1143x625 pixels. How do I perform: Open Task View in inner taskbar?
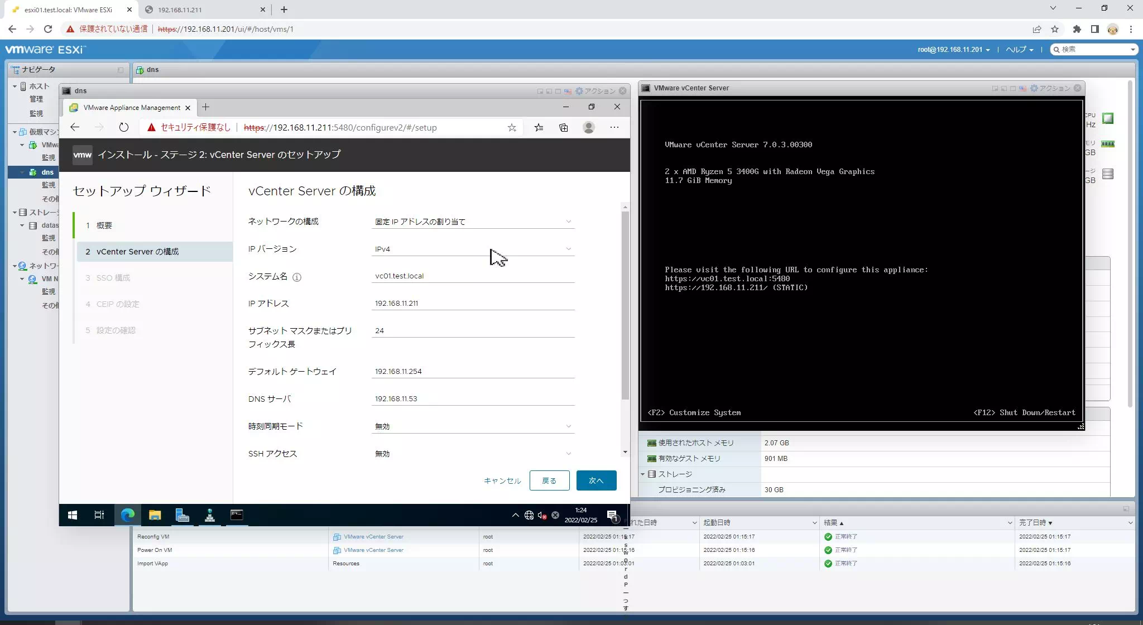click(x=99, y=515)
